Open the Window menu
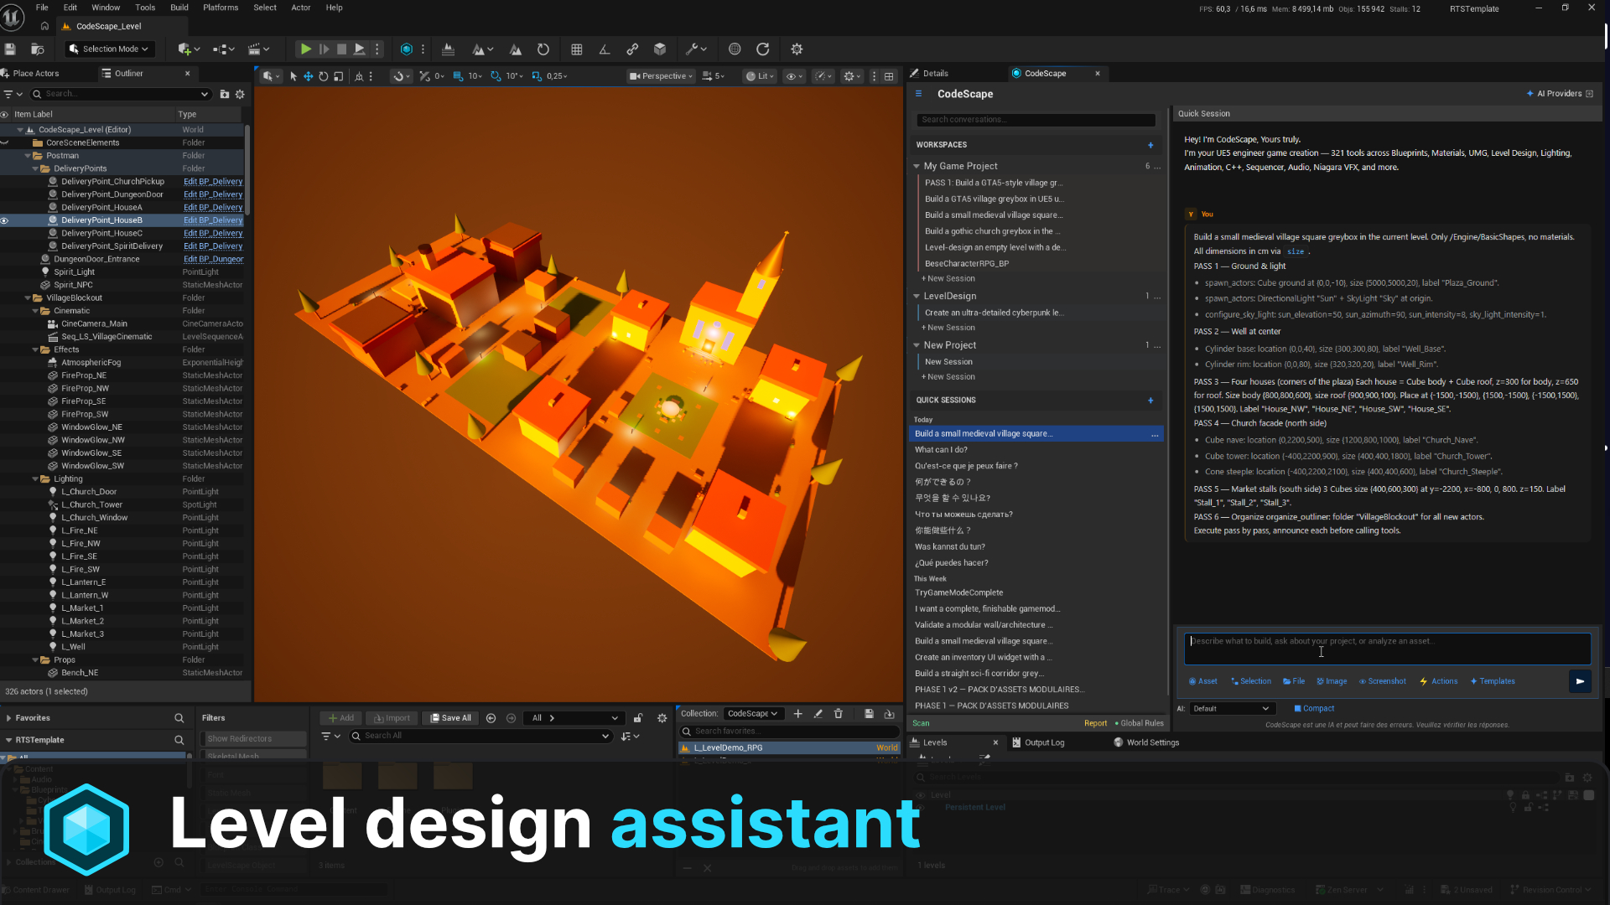Image resolution: width=1610 pixels, height=905 pixels. point(106,8)
